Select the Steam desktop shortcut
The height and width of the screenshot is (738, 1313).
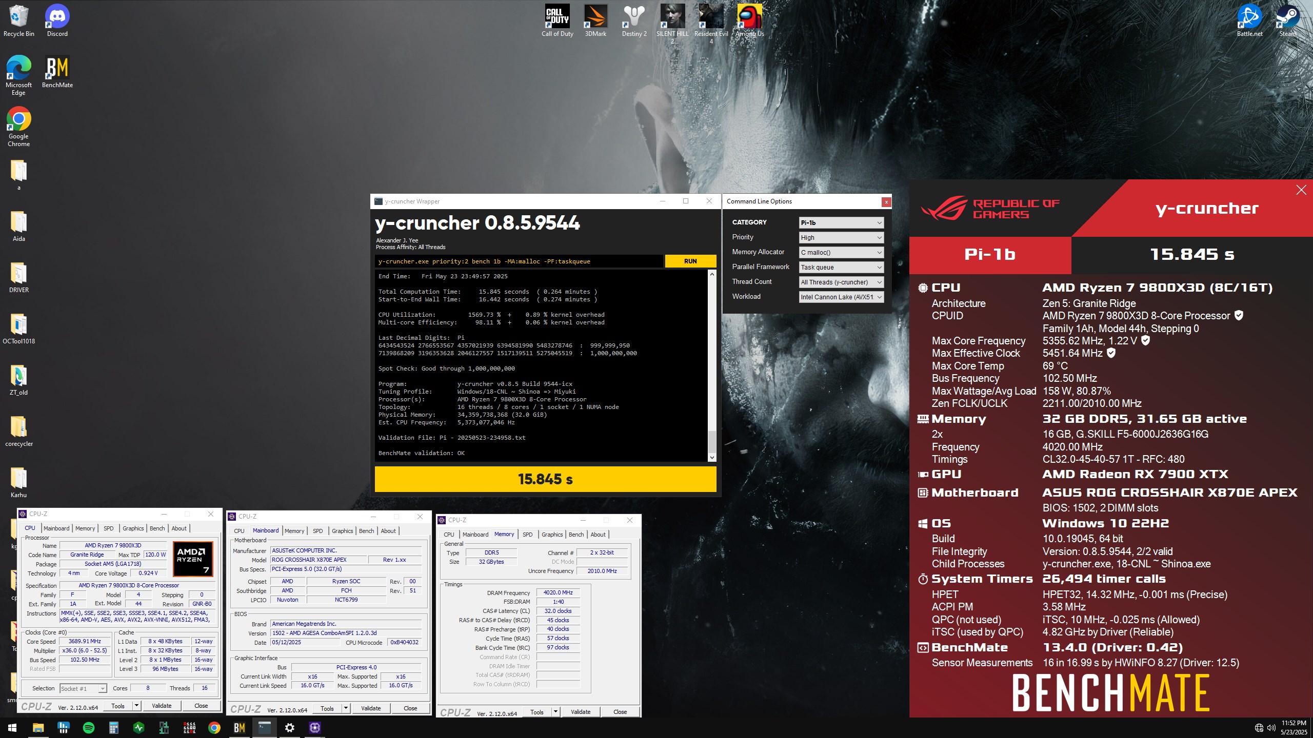1287,20
